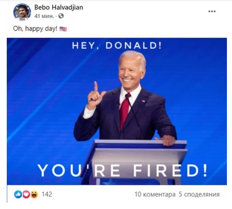The image size is (232, 209).
Task: Click the red tie in the photo
Action: [124, 112]
